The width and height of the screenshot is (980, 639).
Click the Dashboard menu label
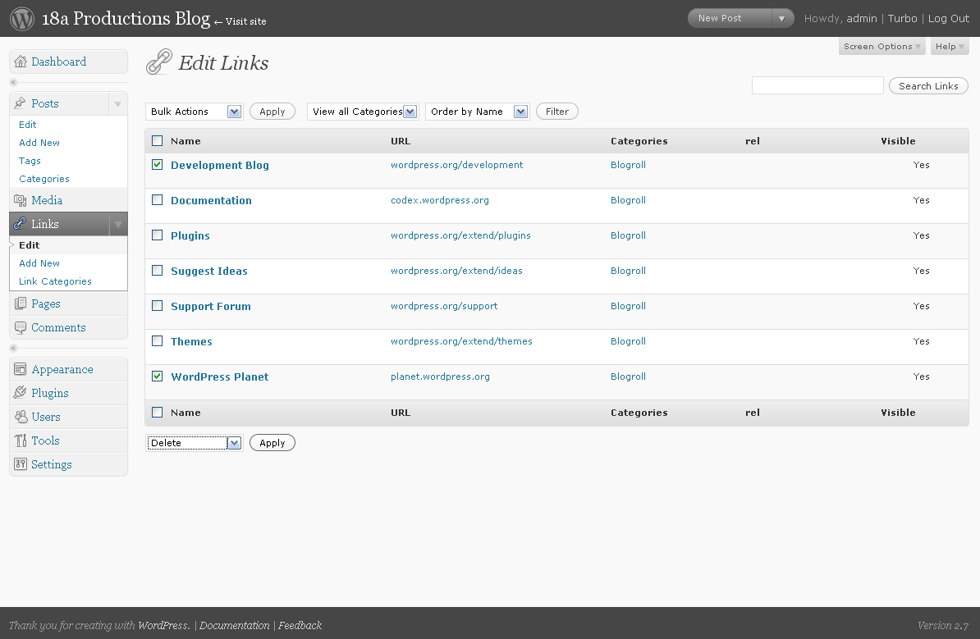point(59,62)
